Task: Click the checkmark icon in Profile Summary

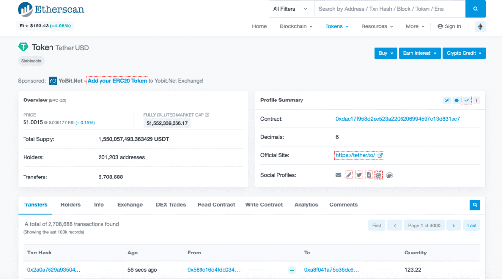Action: point(467,101)
